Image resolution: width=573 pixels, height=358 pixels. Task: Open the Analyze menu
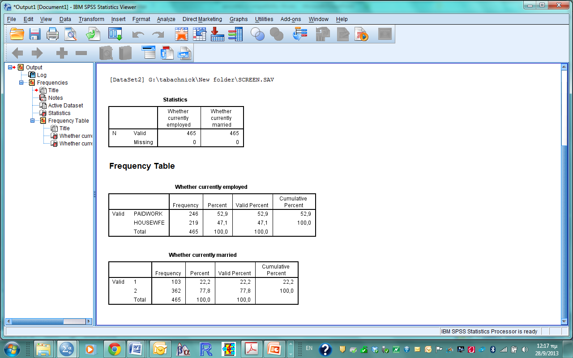[166, 19]
